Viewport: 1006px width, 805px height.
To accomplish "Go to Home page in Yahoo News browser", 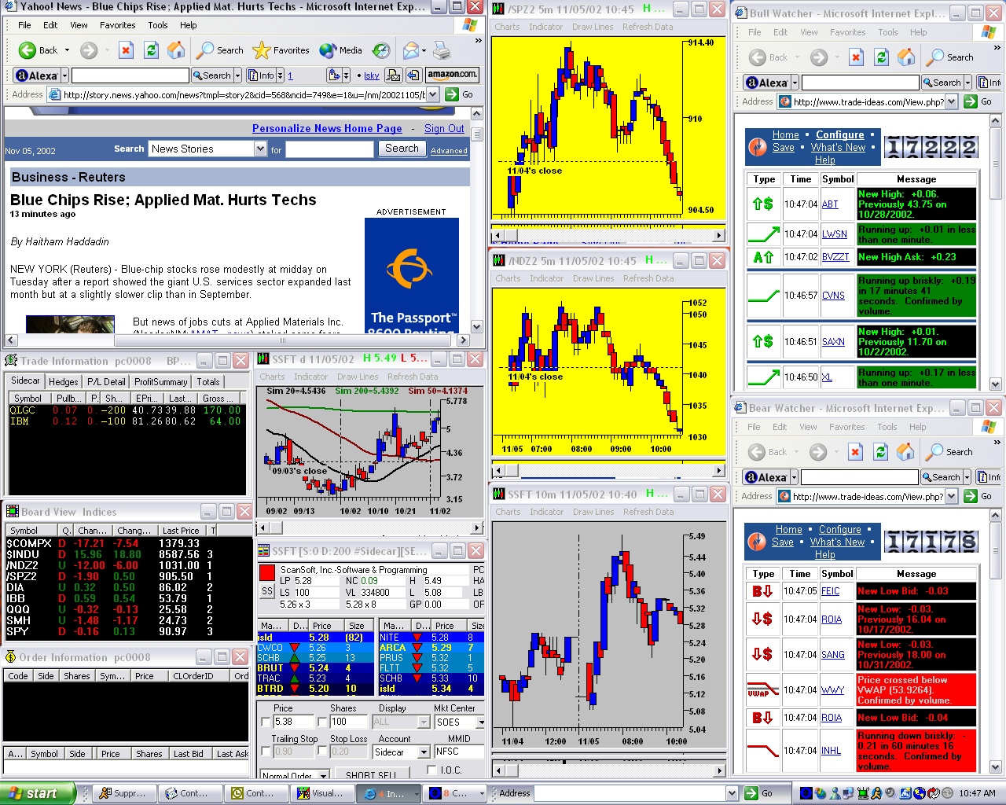I will point(177,50).
